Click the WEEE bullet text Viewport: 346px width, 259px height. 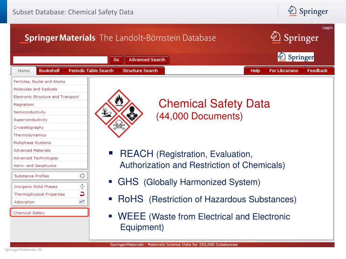point(204,222)
